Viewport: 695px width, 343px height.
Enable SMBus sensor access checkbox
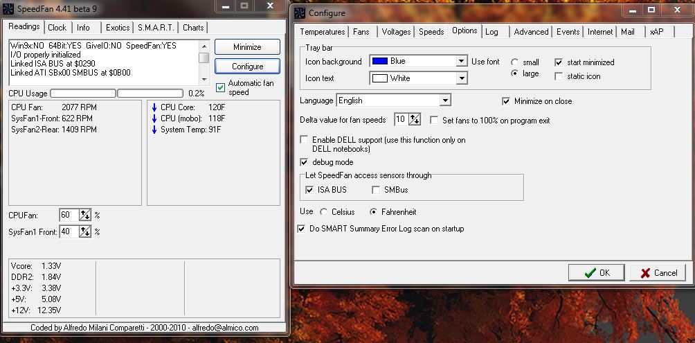click(x=376, y=190)
